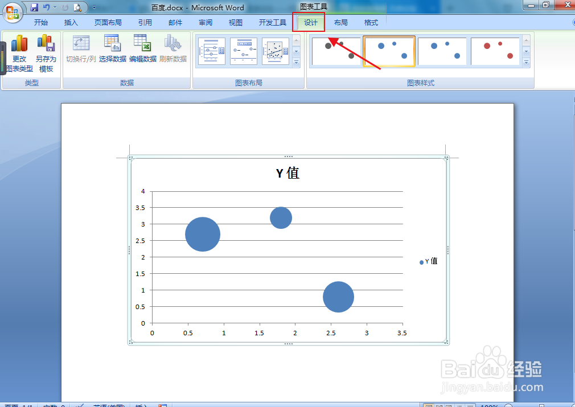Screen dimensions: 575x407
Task: Expand the chart styles gallery
Action: pos(526,63)
